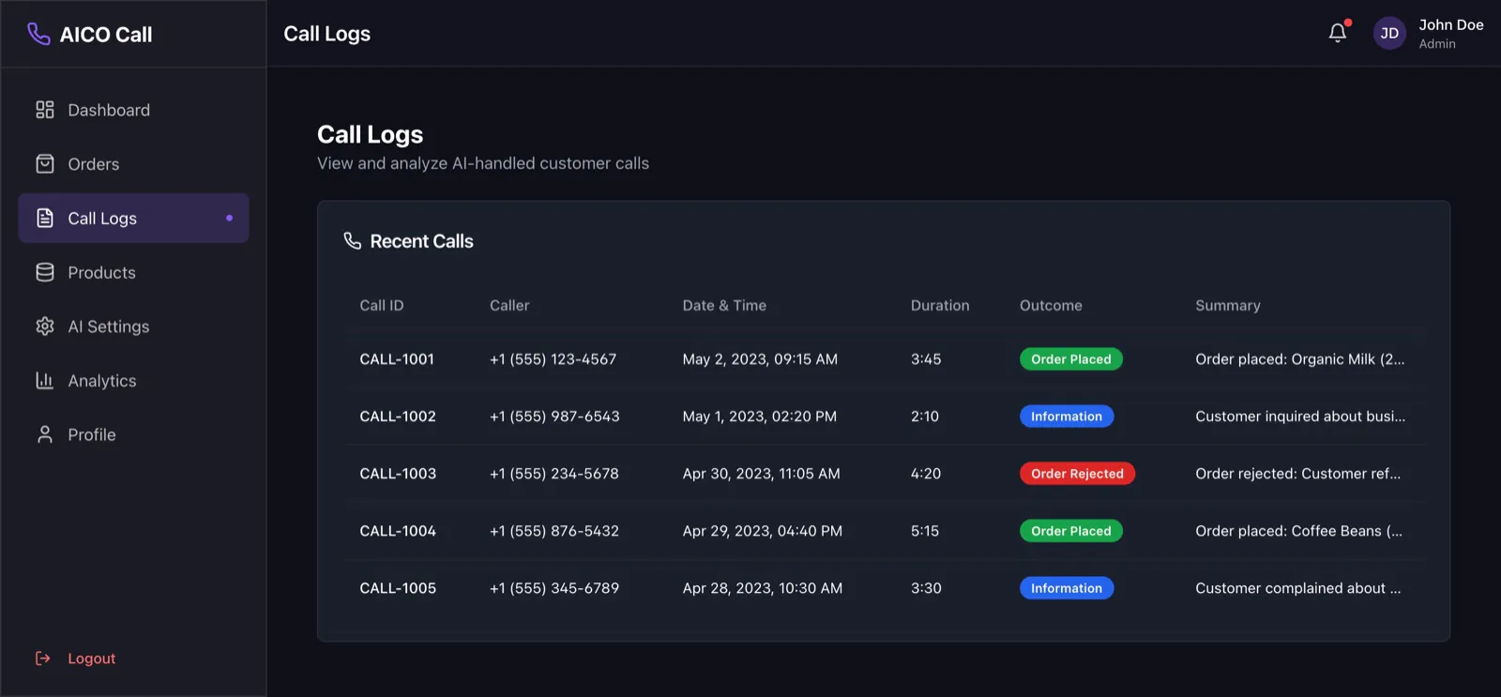Select call ID CALL-1002
Screen dimensions: 1501x697
click(x=398, y=417)
